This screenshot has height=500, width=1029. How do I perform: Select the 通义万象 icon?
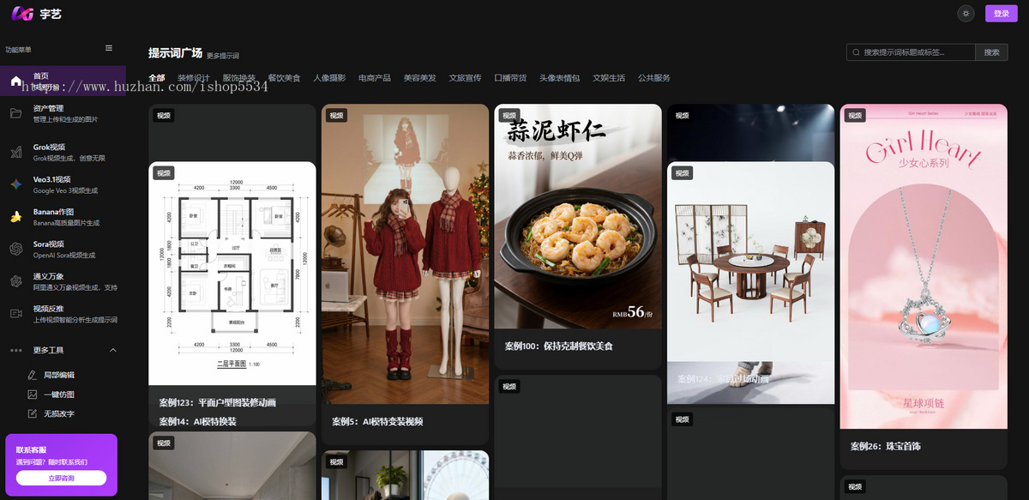tap(15, 281)
